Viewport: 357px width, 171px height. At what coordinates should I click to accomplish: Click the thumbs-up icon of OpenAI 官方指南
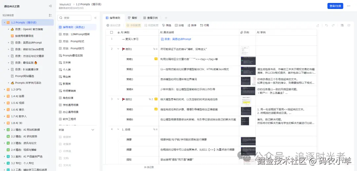(12, 29)
